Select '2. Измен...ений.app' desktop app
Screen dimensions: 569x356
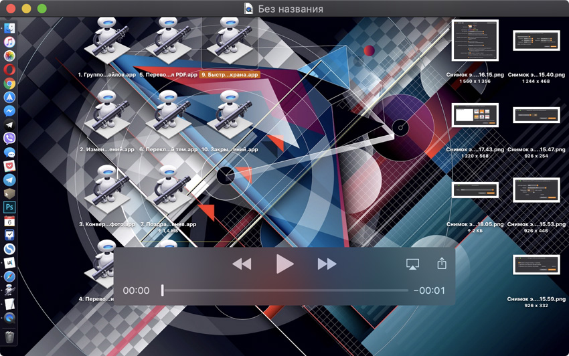pyautogui.click(x=106, y=114)
